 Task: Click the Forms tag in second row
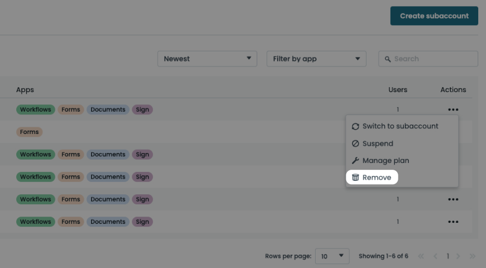pos(29,132)
